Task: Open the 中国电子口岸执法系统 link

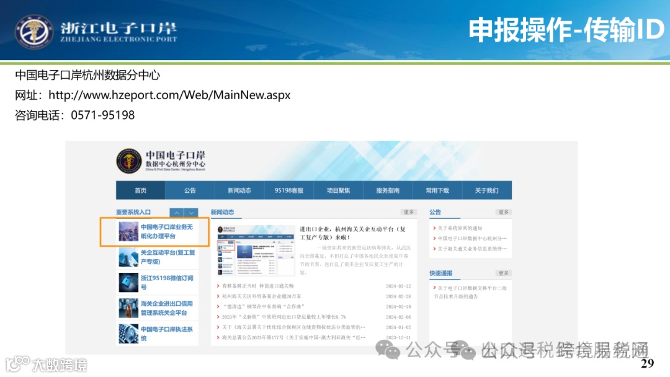Action: coord(167,334)
